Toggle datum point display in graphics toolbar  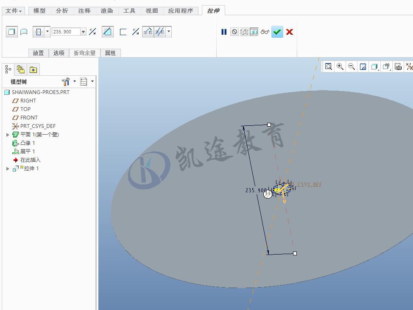click(409, 66)
